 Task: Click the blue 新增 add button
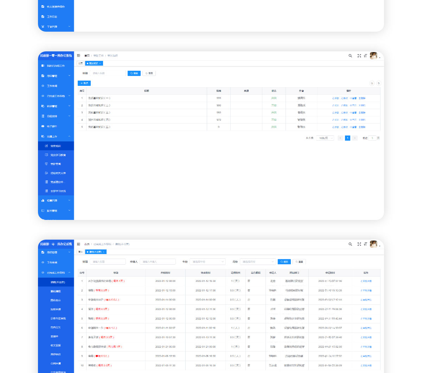84,83
